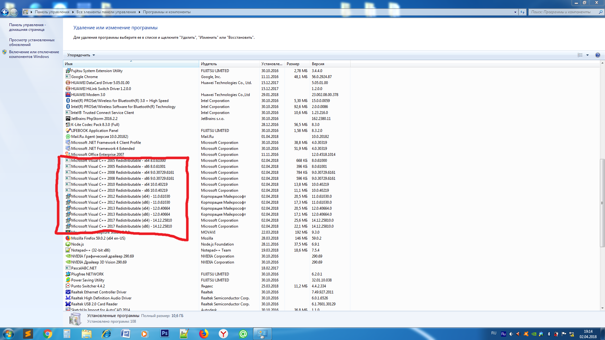Image resolution: width=605 pixels, height=340 pixels.
Task: Expand Все элементы панели управления breadcrumb arrow
Action: coord(139,12)
